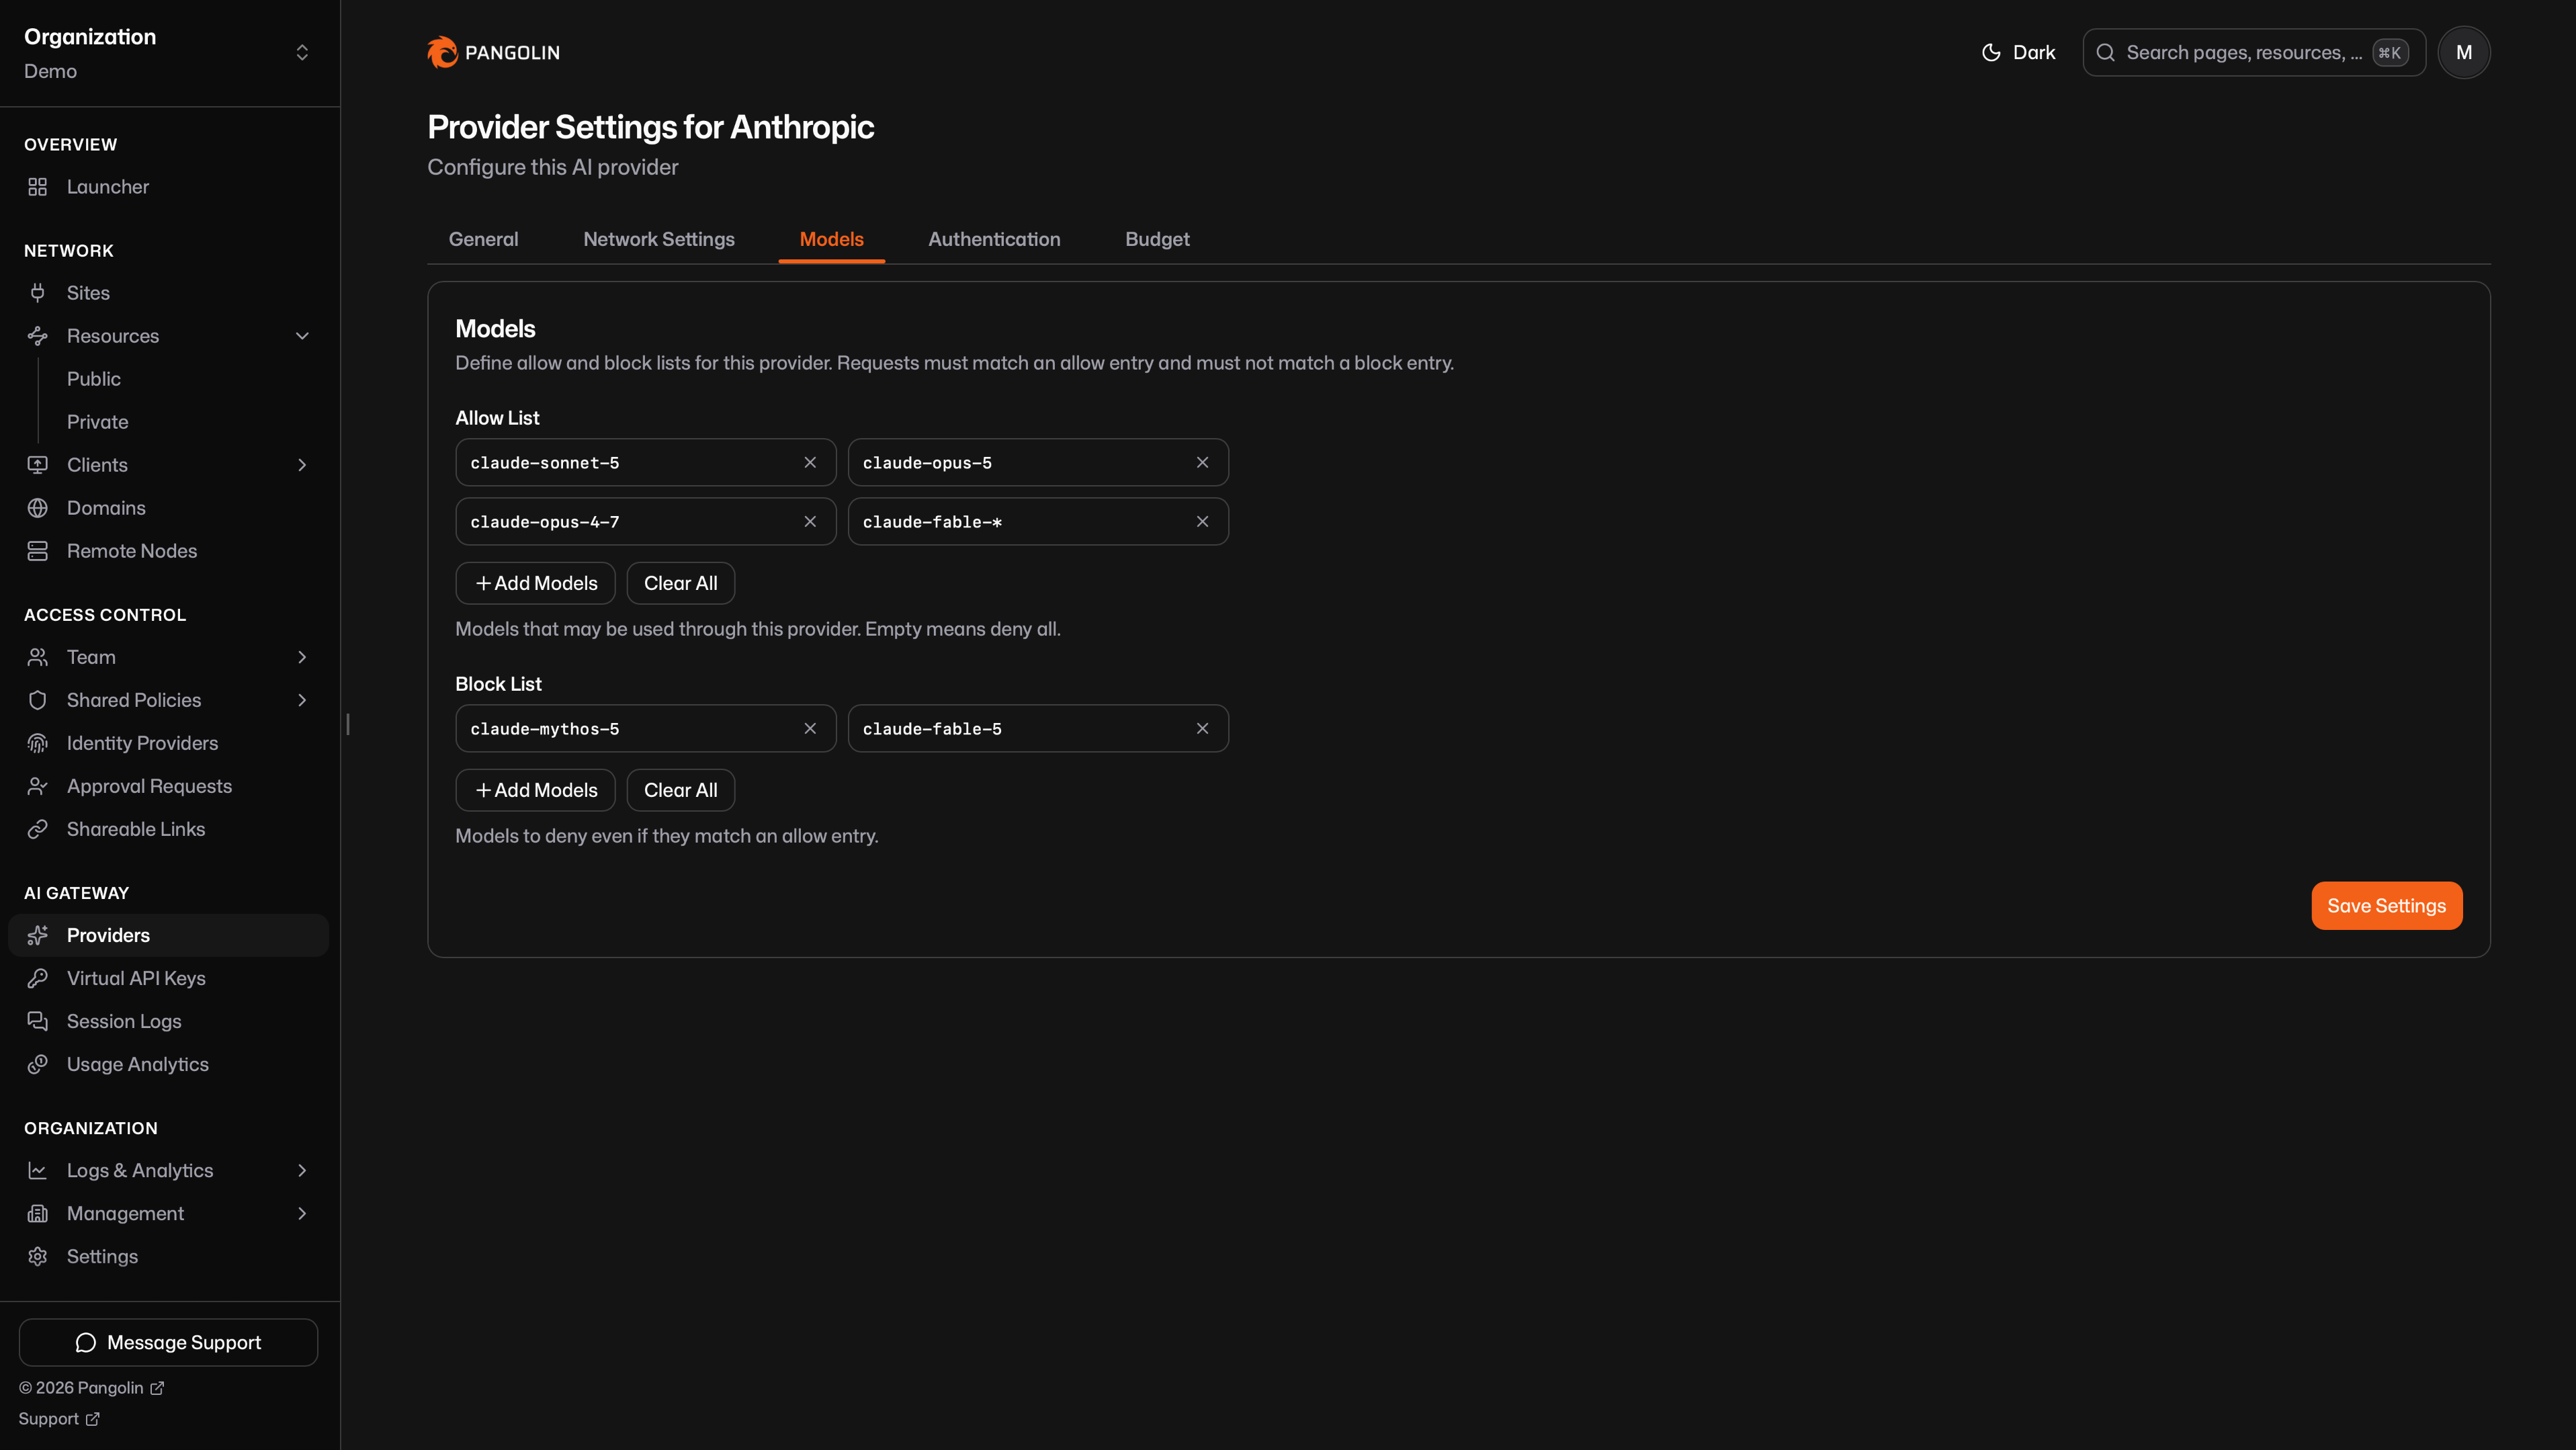The height and width of the screenshot is (1450, 2576).
Task: Open the Launcher grid icon
Action: tap(38, 187)
